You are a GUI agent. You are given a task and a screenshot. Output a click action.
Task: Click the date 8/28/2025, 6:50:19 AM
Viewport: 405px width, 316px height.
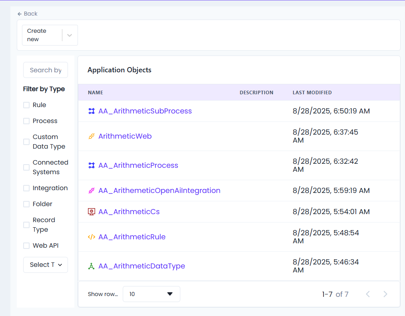tap(331, 111)
